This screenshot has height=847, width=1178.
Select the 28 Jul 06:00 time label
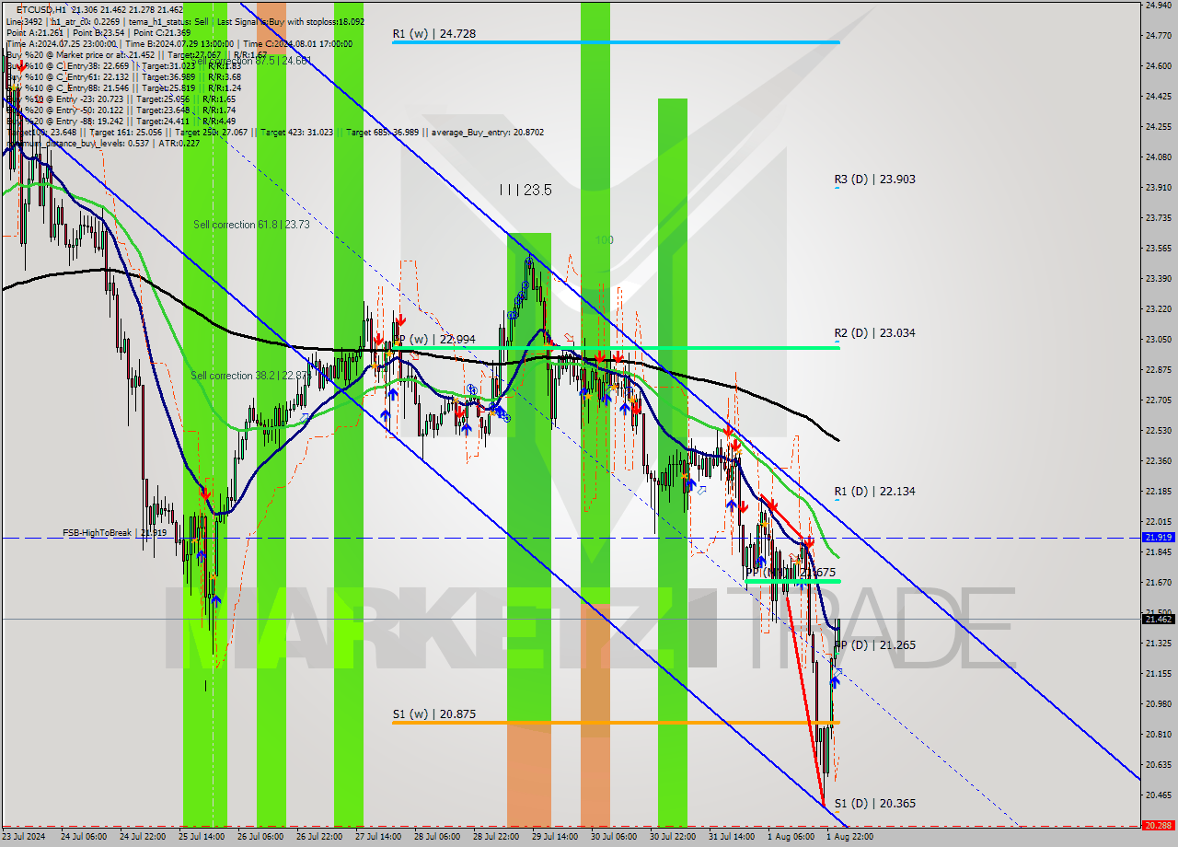click(x=437, y=838)
